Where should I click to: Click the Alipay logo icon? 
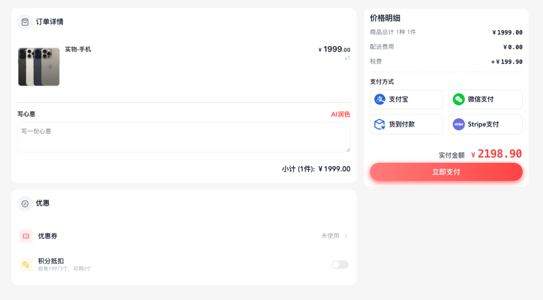[380, 99]
